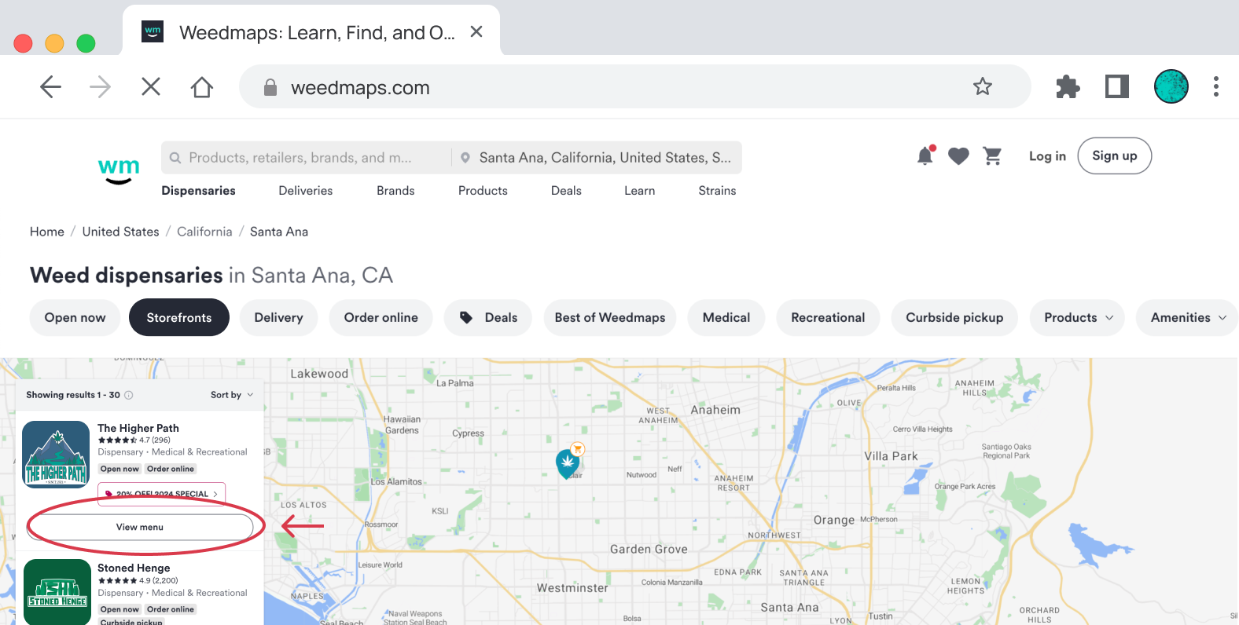
Task: Go to California breadcrumb
Action: click(x=204, y=232)
